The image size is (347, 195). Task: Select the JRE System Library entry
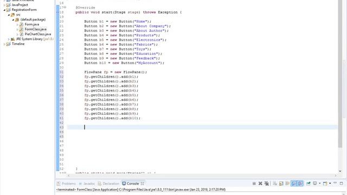click(35, 39)
